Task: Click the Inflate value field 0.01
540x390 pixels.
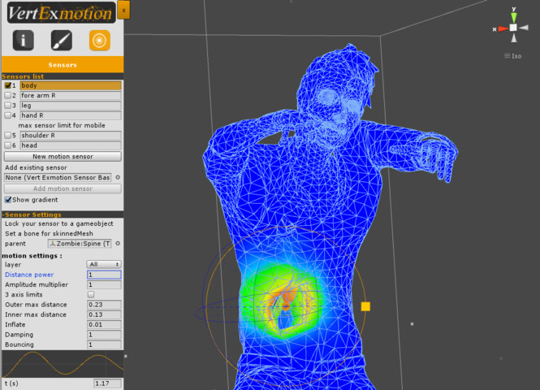Action: (104, 324)
